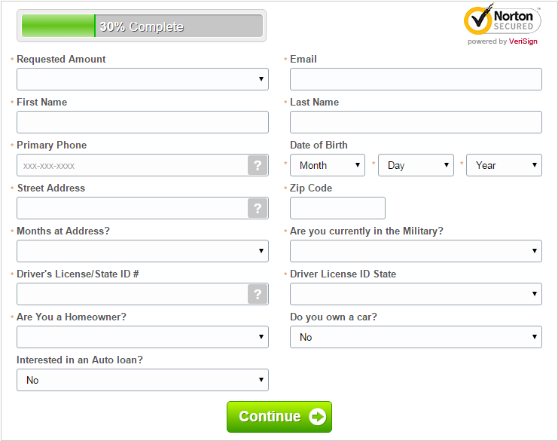Click the Primary Phone help question mark
Viewport: 558px width, 441px height.
[x=258, y=165]
